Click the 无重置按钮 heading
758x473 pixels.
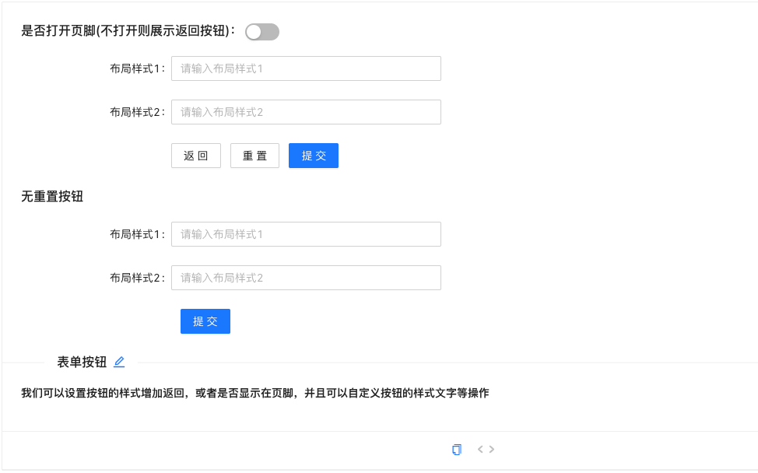(x=52, y=197)
